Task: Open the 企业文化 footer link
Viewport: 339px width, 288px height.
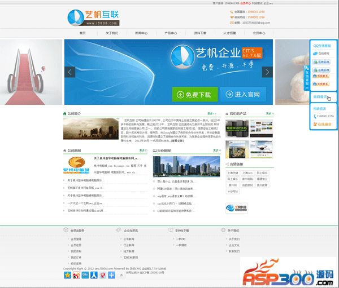Action: click(234, 246)
